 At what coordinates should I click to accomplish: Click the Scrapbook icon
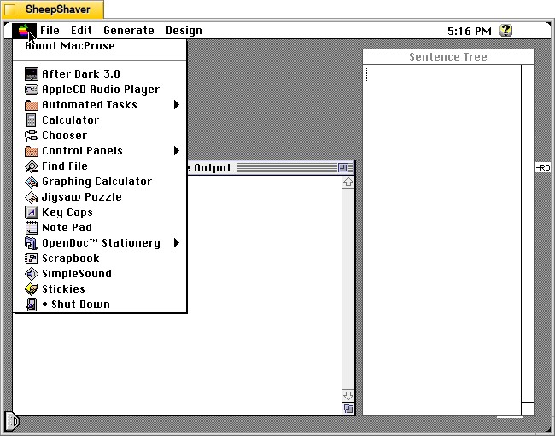point(31,259)
